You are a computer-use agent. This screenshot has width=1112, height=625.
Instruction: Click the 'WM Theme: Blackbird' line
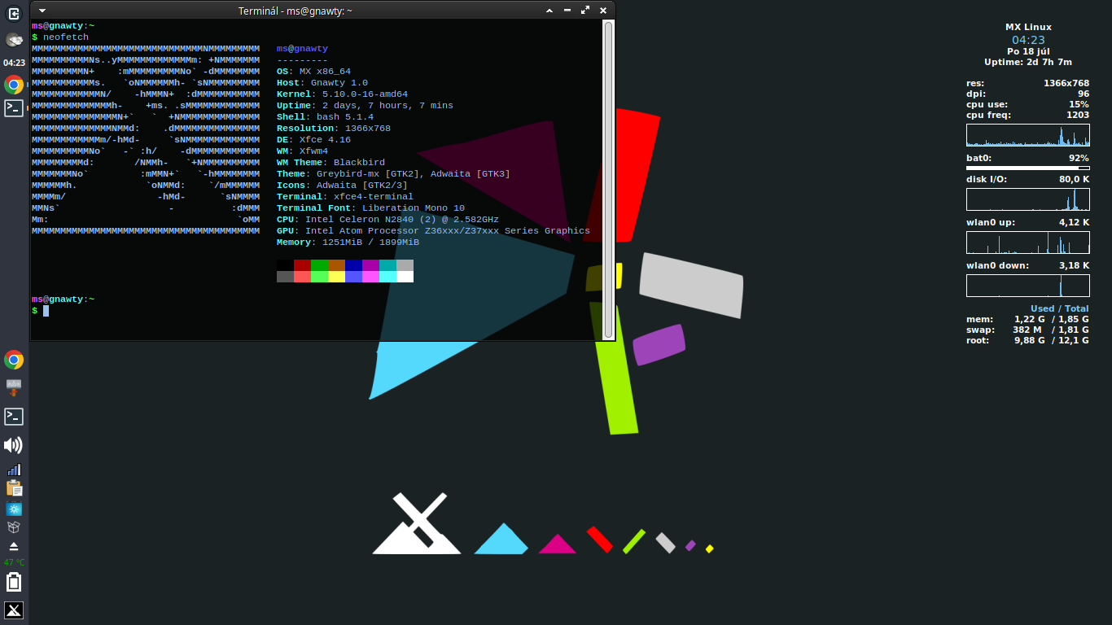click(x=331, y=163)
